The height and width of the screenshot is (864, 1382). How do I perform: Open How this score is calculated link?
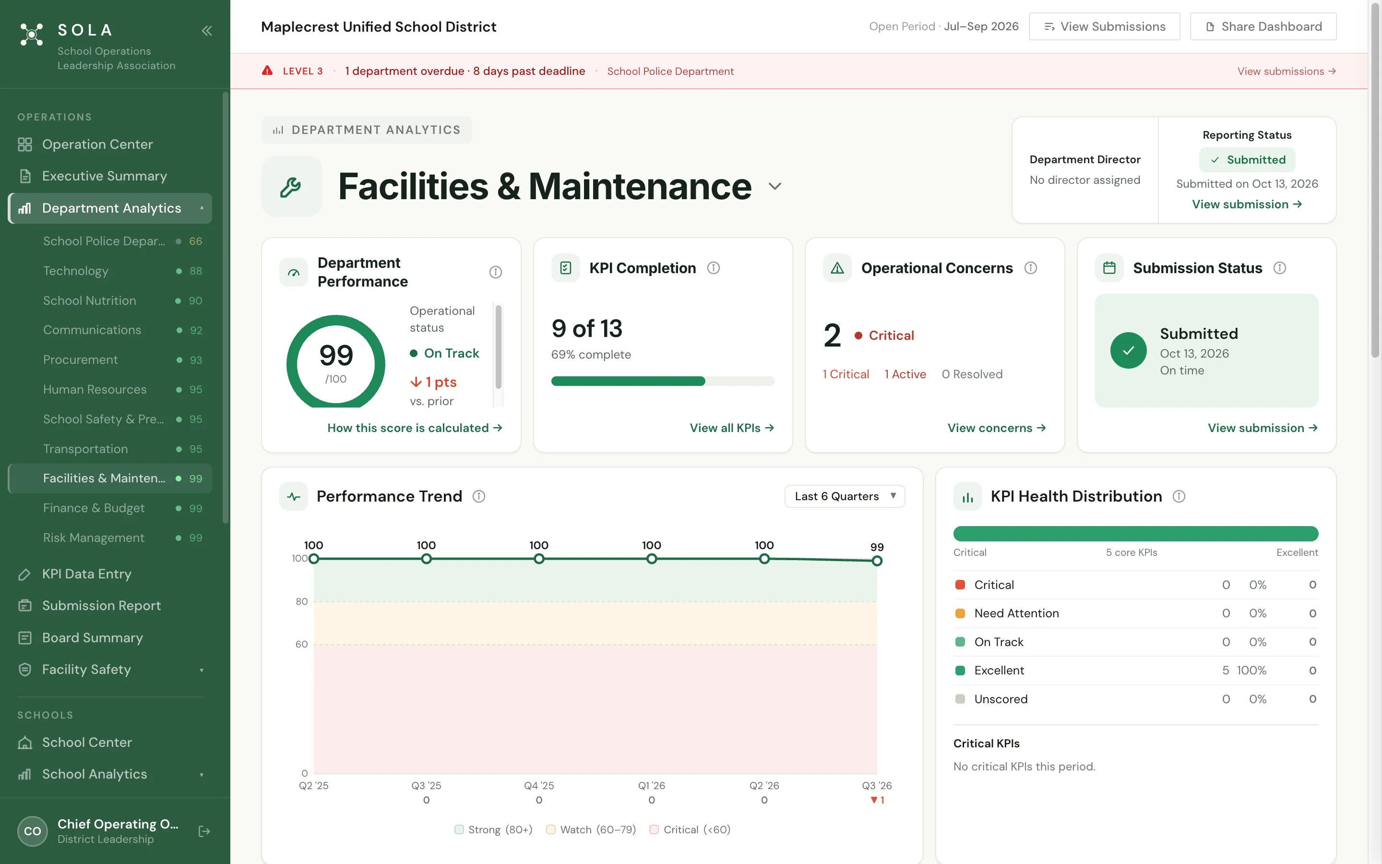[x=415, y=428]
